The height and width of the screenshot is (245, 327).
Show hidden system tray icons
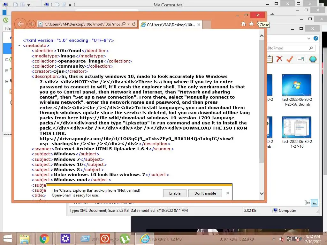click(274, 239)
